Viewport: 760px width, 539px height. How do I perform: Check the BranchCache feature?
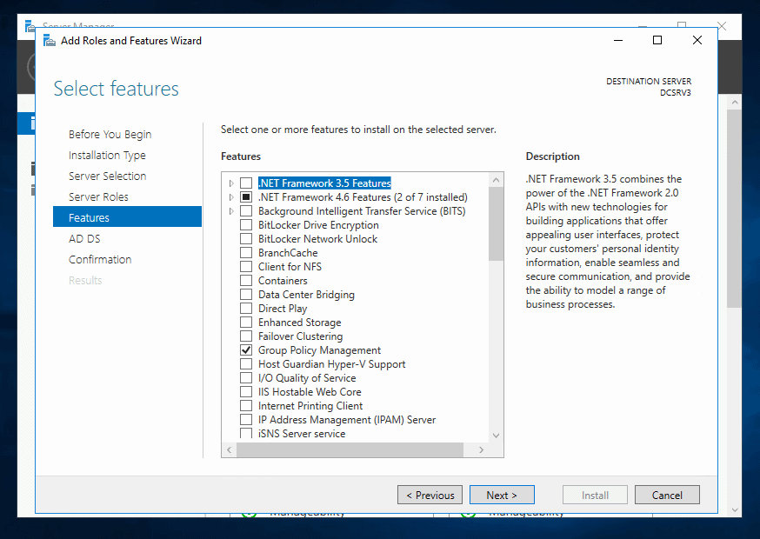click(245, 252)
